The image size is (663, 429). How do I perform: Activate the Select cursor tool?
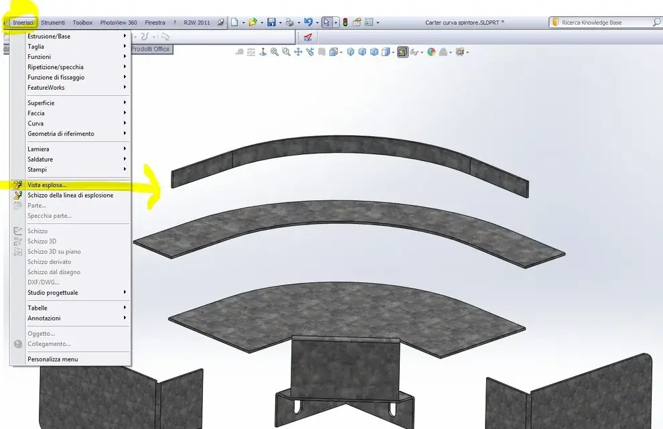point(326,22)
